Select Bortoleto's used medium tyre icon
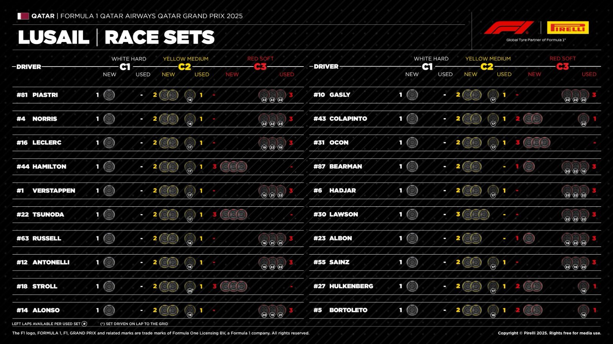The height and width of the screenshot is (344, 613). (x=493, y=310)
